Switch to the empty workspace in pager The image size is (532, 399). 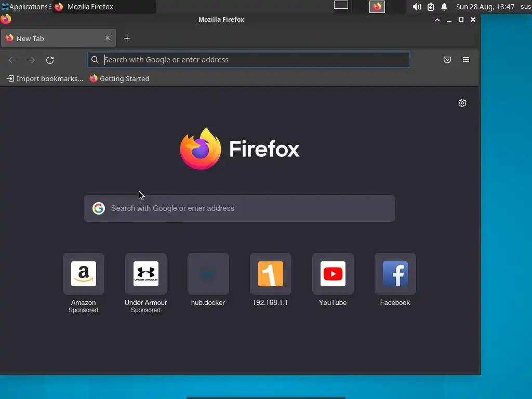pyautogui.click(x=341, y=5)
